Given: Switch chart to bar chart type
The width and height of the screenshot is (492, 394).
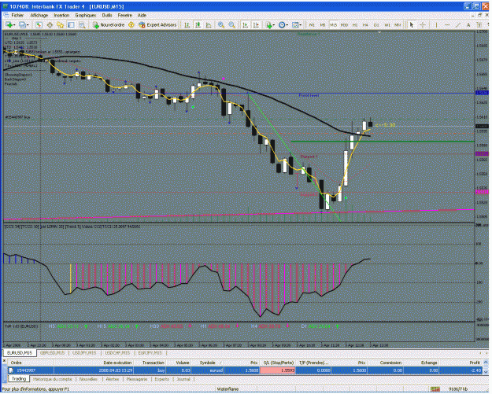Looking at the screenshot, I should (x=187, y=24).
